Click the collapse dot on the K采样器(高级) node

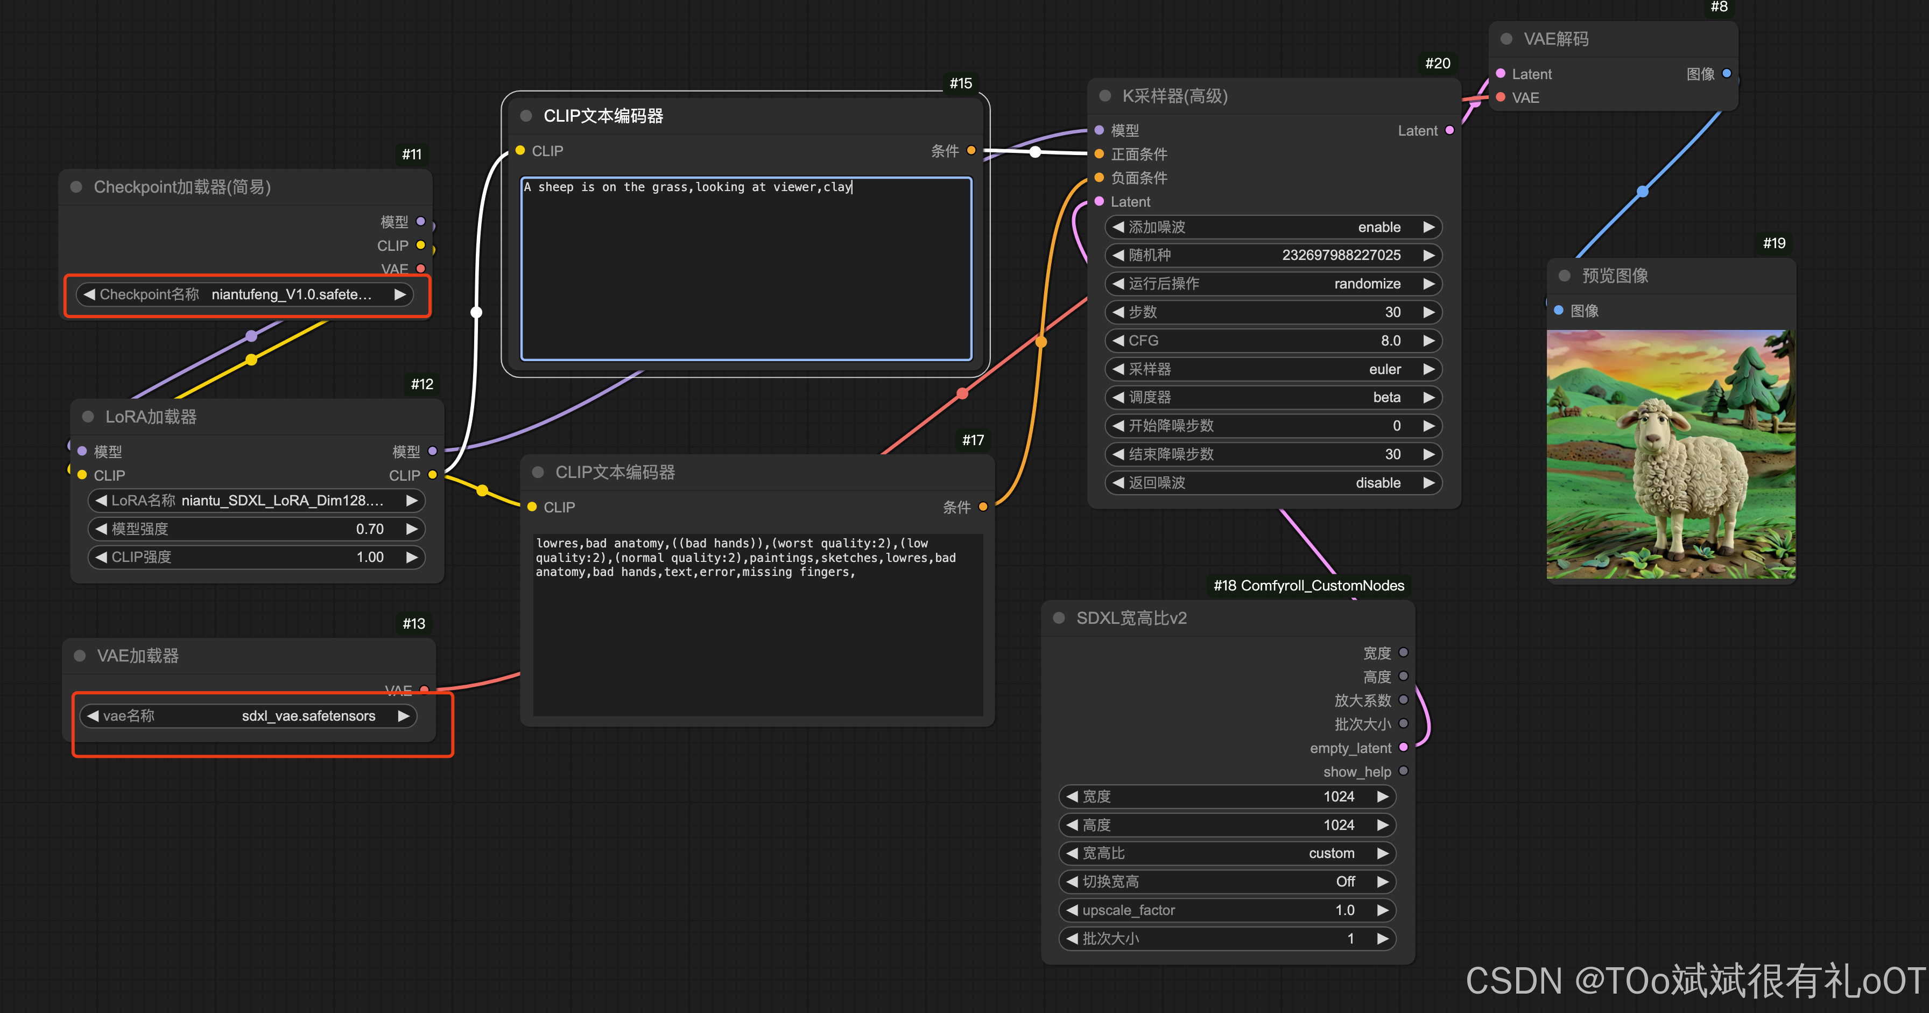1104,96
